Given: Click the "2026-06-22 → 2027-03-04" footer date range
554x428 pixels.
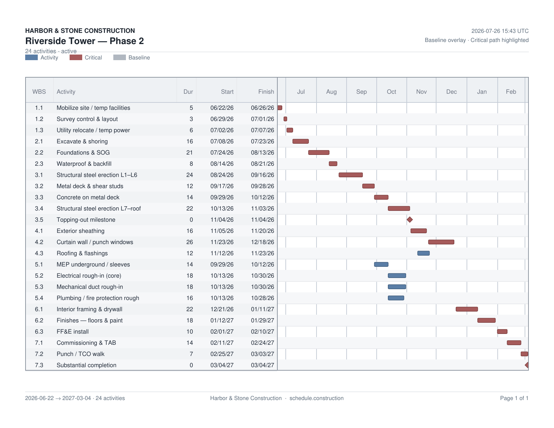Looking at the screenshot, I should tap(58, 398).
